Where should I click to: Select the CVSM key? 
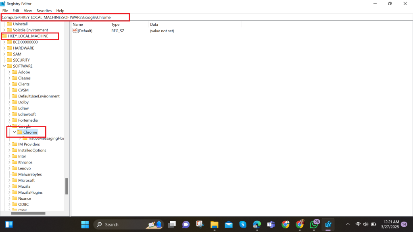pos(23,90)
